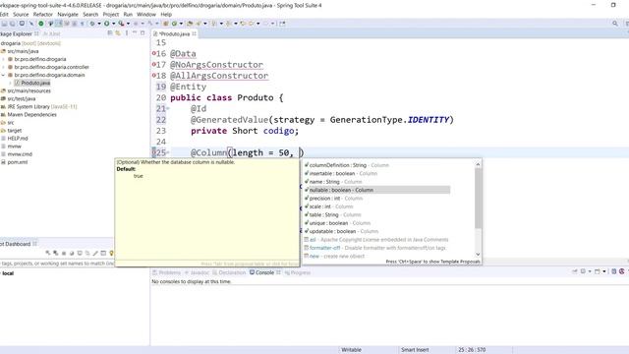Click the Pin Editor icon at toolbar end
Screen dimensions: 629x354
282,24
